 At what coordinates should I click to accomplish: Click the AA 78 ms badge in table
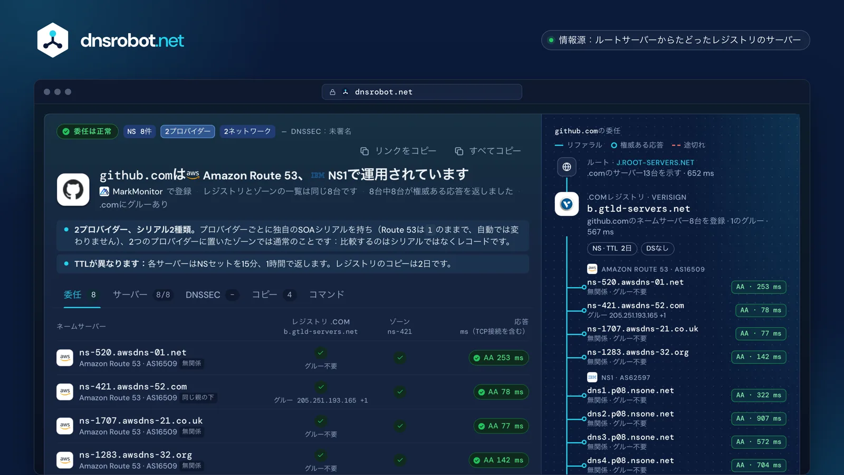(x=501, y=392)
